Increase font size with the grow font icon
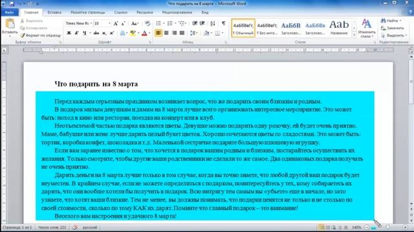The height and width of the screenshot is (232, 414). point(116,23)
